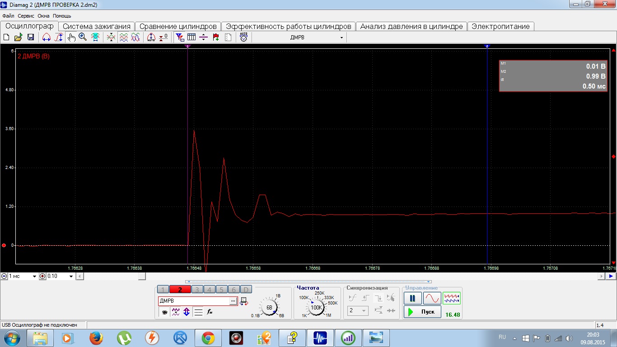The height and width of the screenshot is (347, 617).
Task: Open the table grid toolbar icon
Action: [192, 38]
